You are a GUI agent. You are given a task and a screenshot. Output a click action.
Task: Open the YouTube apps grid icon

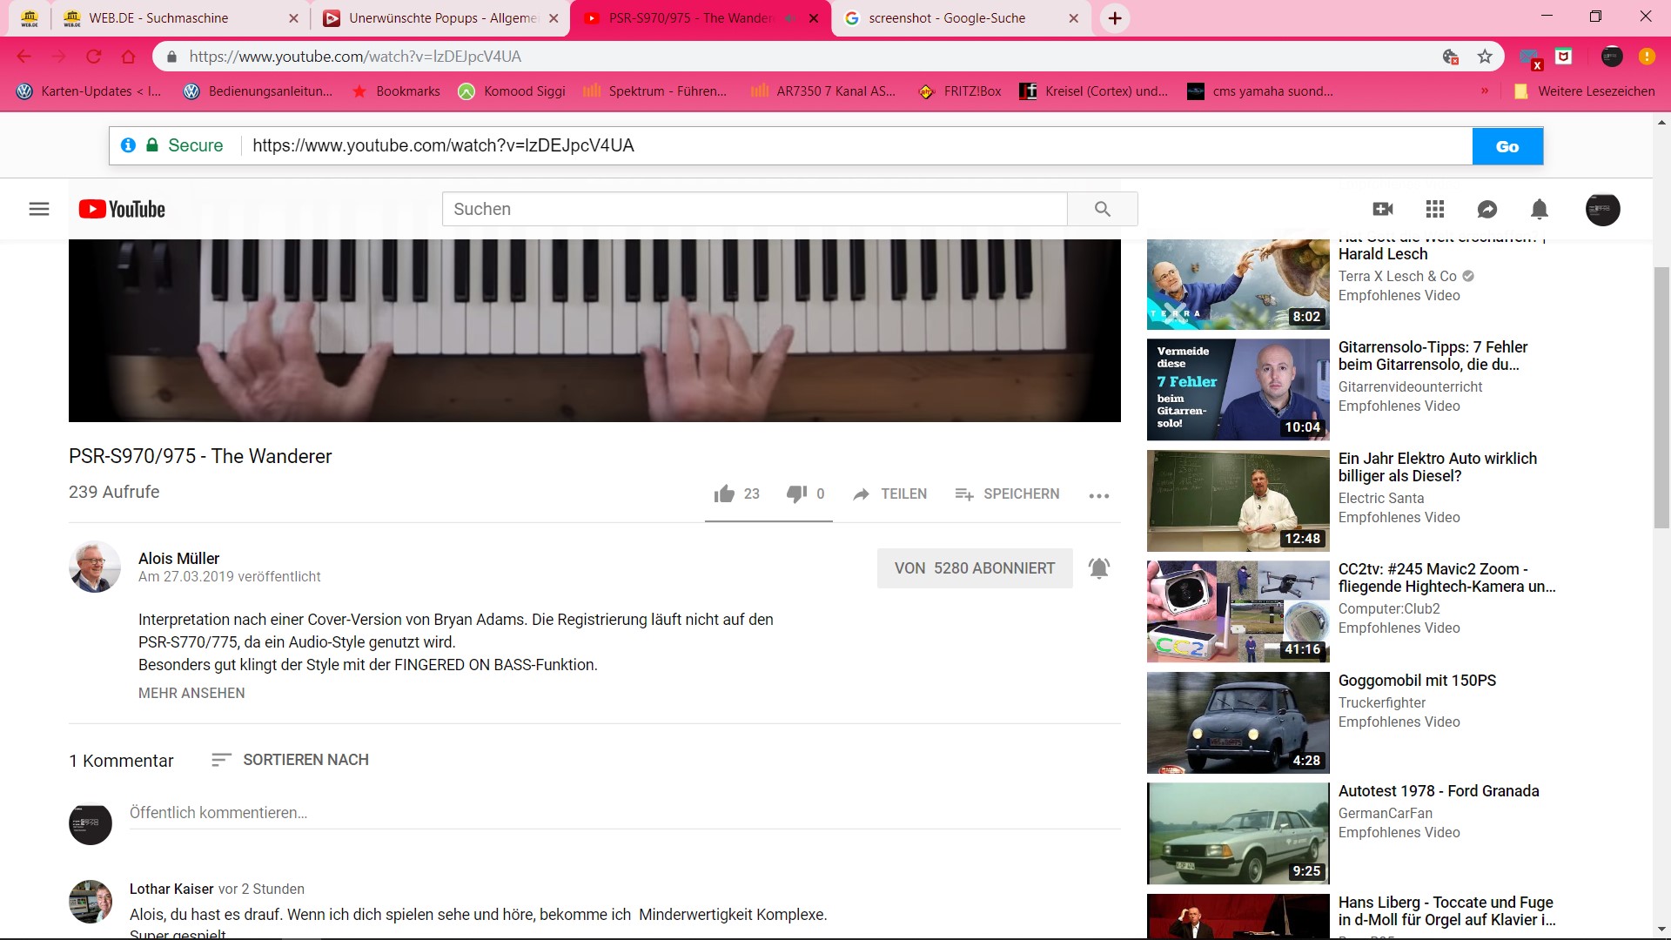click(1435, 209)
